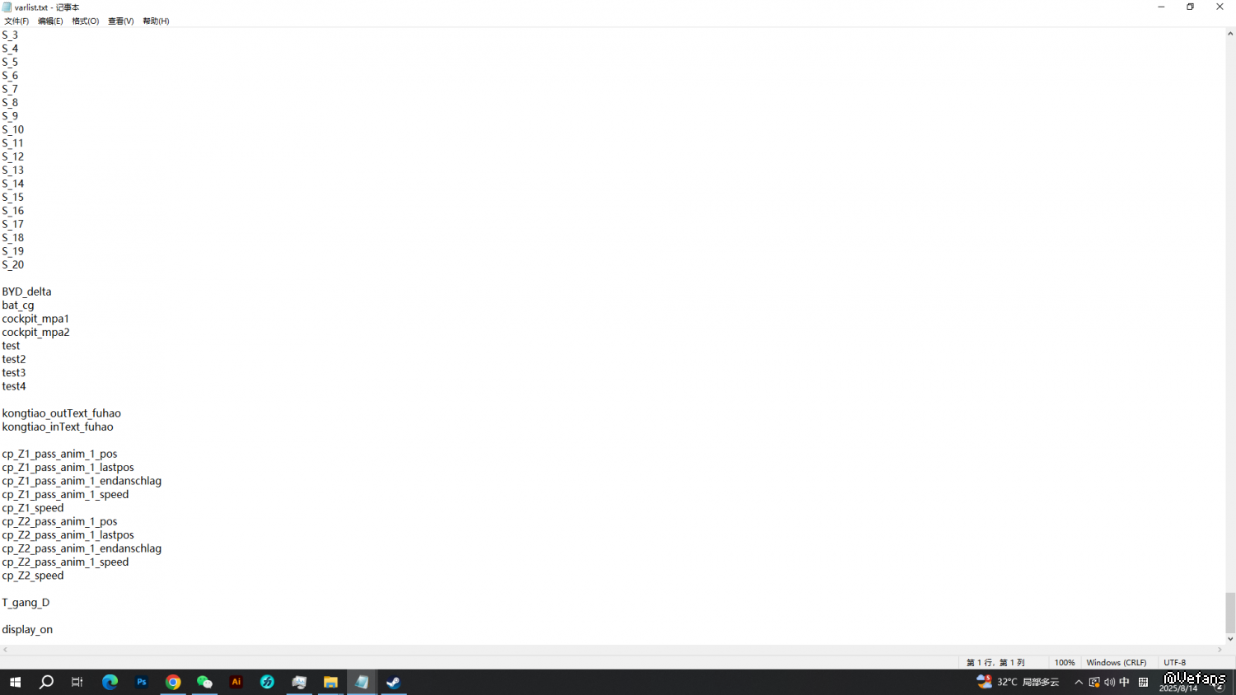
Task: Click the vertical scrollbar thumb
Action: click(1230, 613)
